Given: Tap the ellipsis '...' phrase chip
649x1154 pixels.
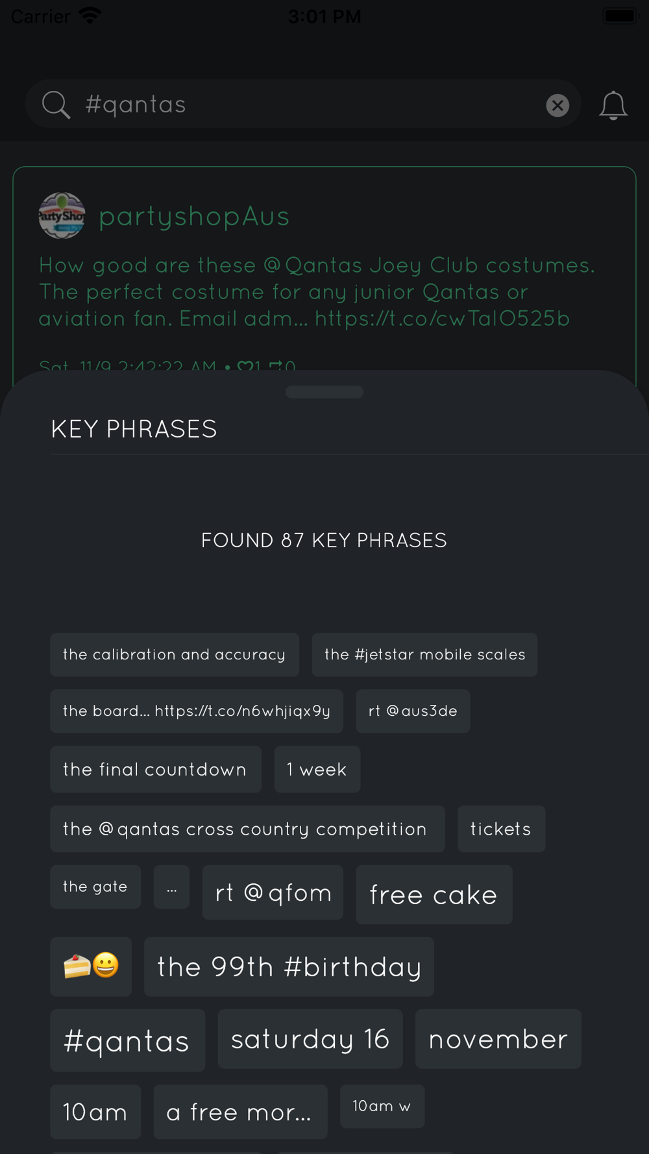Looking at the screenshot, I should (x=172, y=887).
